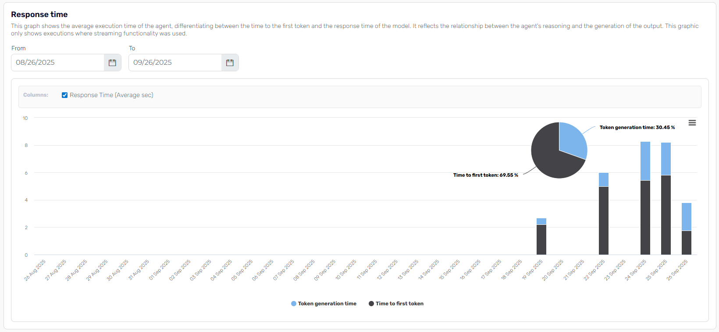Open the chart hamburger context menu

(x=692, y=123)
